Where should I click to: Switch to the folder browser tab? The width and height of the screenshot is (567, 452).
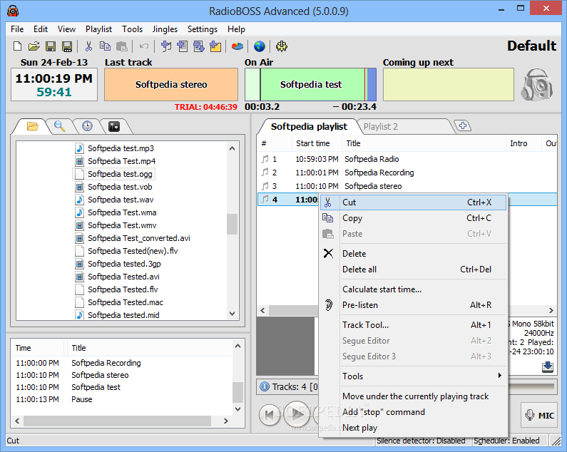(32, 126)
